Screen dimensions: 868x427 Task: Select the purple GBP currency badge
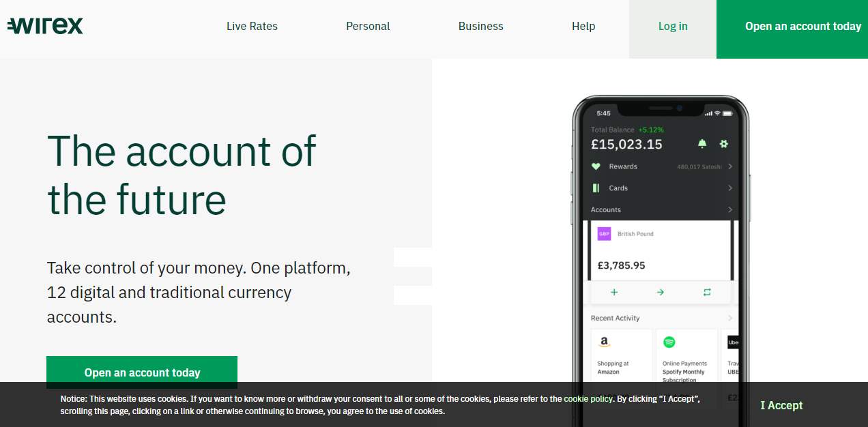603,233
